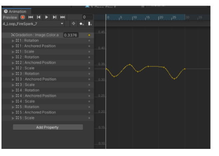Open the 4_Loop_FireSpark_7 clip dropdown
Image resolution: width=219 pixels, height=156 pixels.
tap(33, 24)
